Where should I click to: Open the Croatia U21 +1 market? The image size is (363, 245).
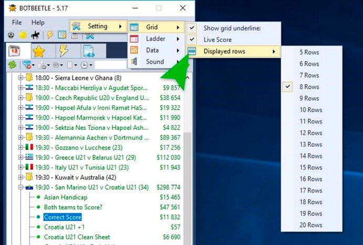(x=64, y=227)
